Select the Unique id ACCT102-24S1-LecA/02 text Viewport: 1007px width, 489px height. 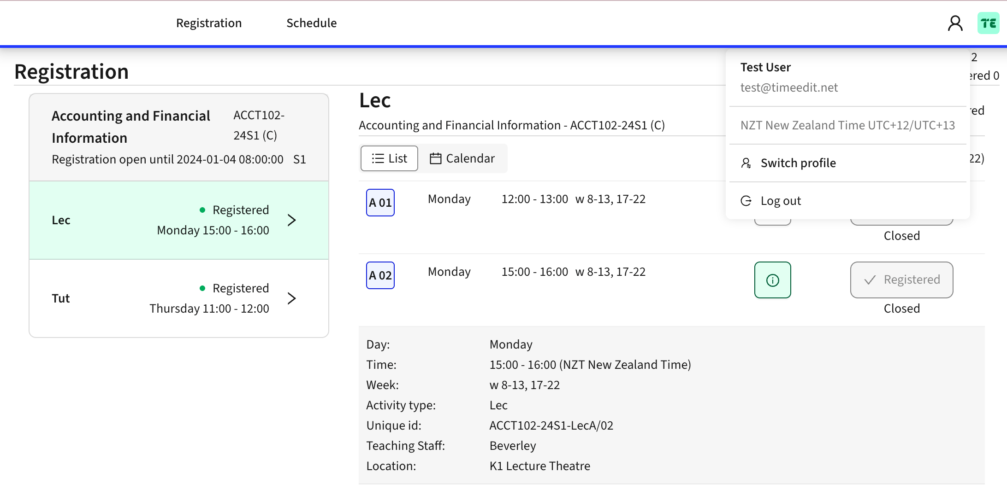point(551,425)
